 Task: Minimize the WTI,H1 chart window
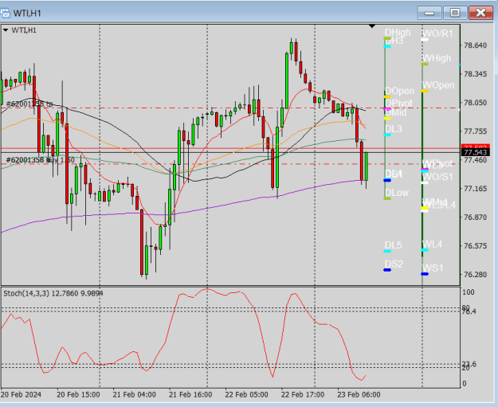[429, 13]
